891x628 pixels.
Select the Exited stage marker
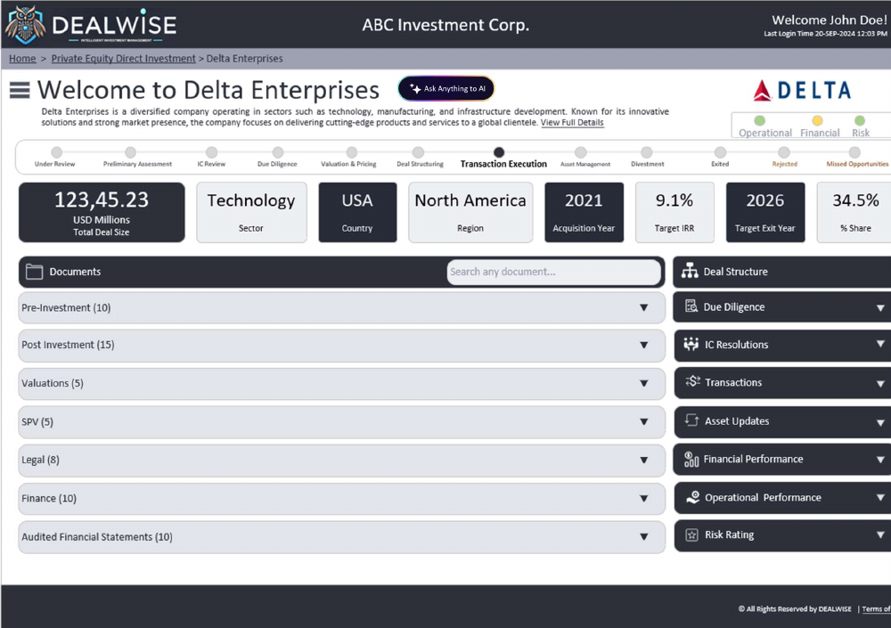(x=720, y=152)
